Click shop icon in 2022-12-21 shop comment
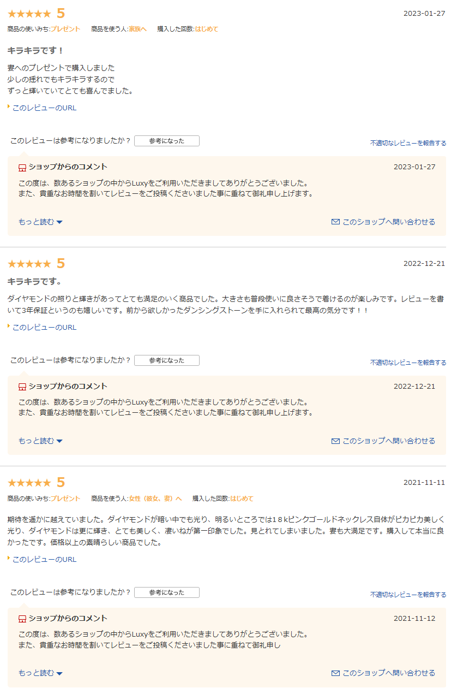Screen dimensions: 451x694 (22, 387)
